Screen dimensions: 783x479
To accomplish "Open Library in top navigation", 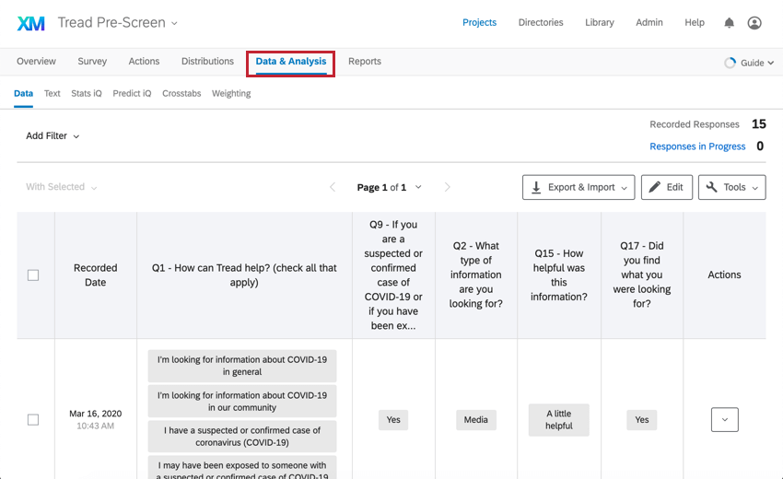I will point(600,22).
